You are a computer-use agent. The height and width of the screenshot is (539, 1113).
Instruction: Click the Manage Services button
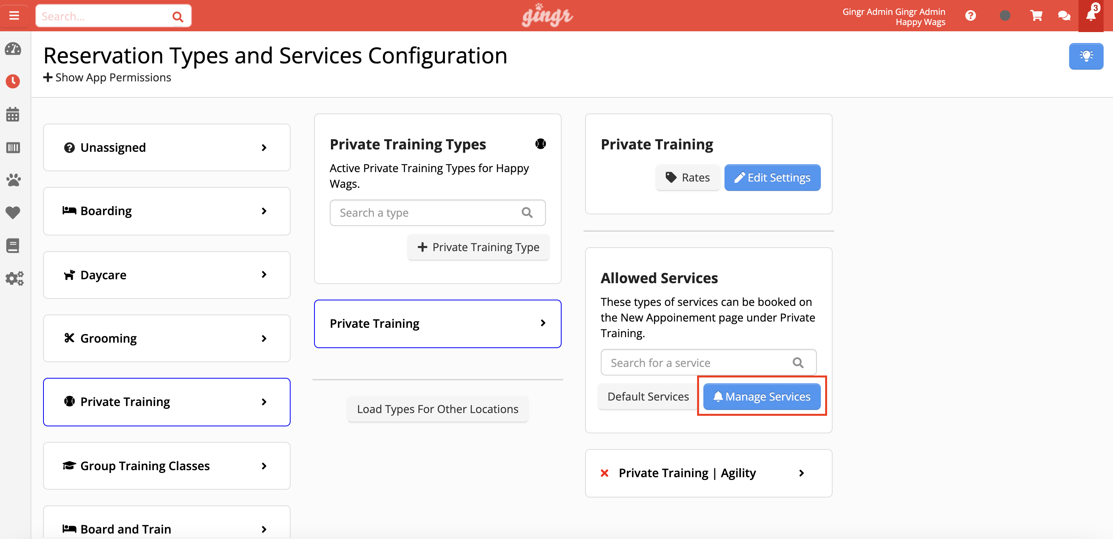pyautogui.click(x=762, y=396)
